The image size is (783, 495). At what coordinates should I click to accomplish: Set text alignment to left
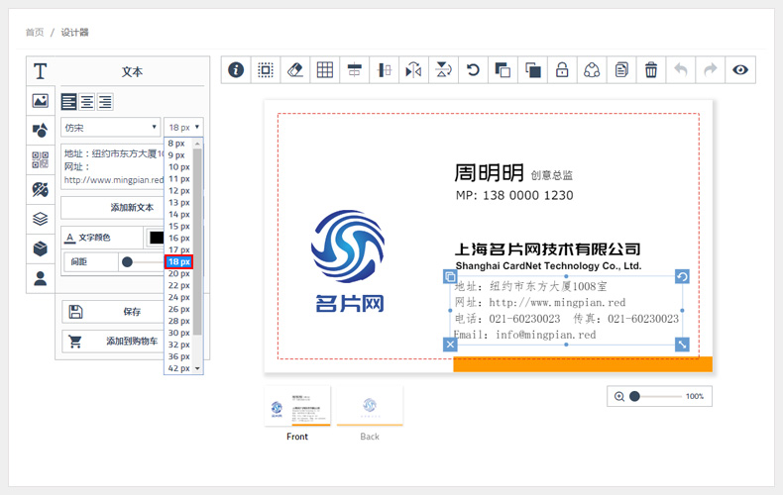[69, 102]
